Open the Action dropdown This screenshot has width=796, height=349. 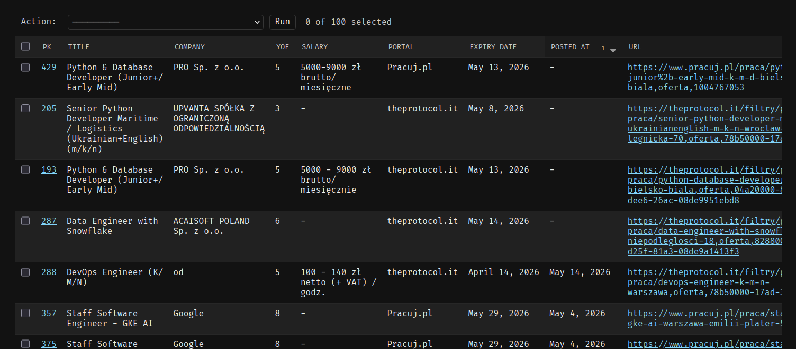click(x=166, y=22)
